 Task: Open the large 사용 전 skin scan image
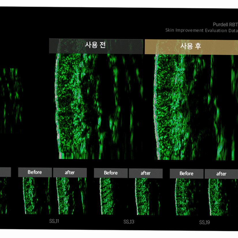[99, 106]
